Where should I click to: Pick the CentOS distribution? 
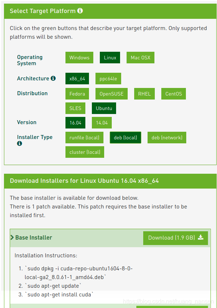pos(174,94)
